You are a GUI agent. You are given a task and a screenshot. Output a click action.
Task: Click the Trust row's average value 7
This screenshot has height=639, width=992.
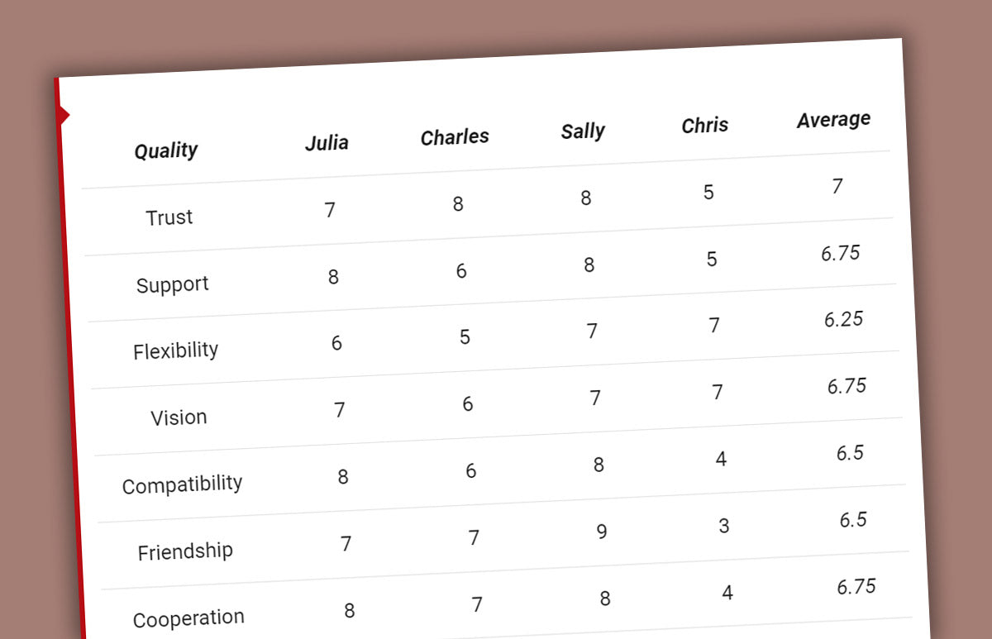click(837, 187)
